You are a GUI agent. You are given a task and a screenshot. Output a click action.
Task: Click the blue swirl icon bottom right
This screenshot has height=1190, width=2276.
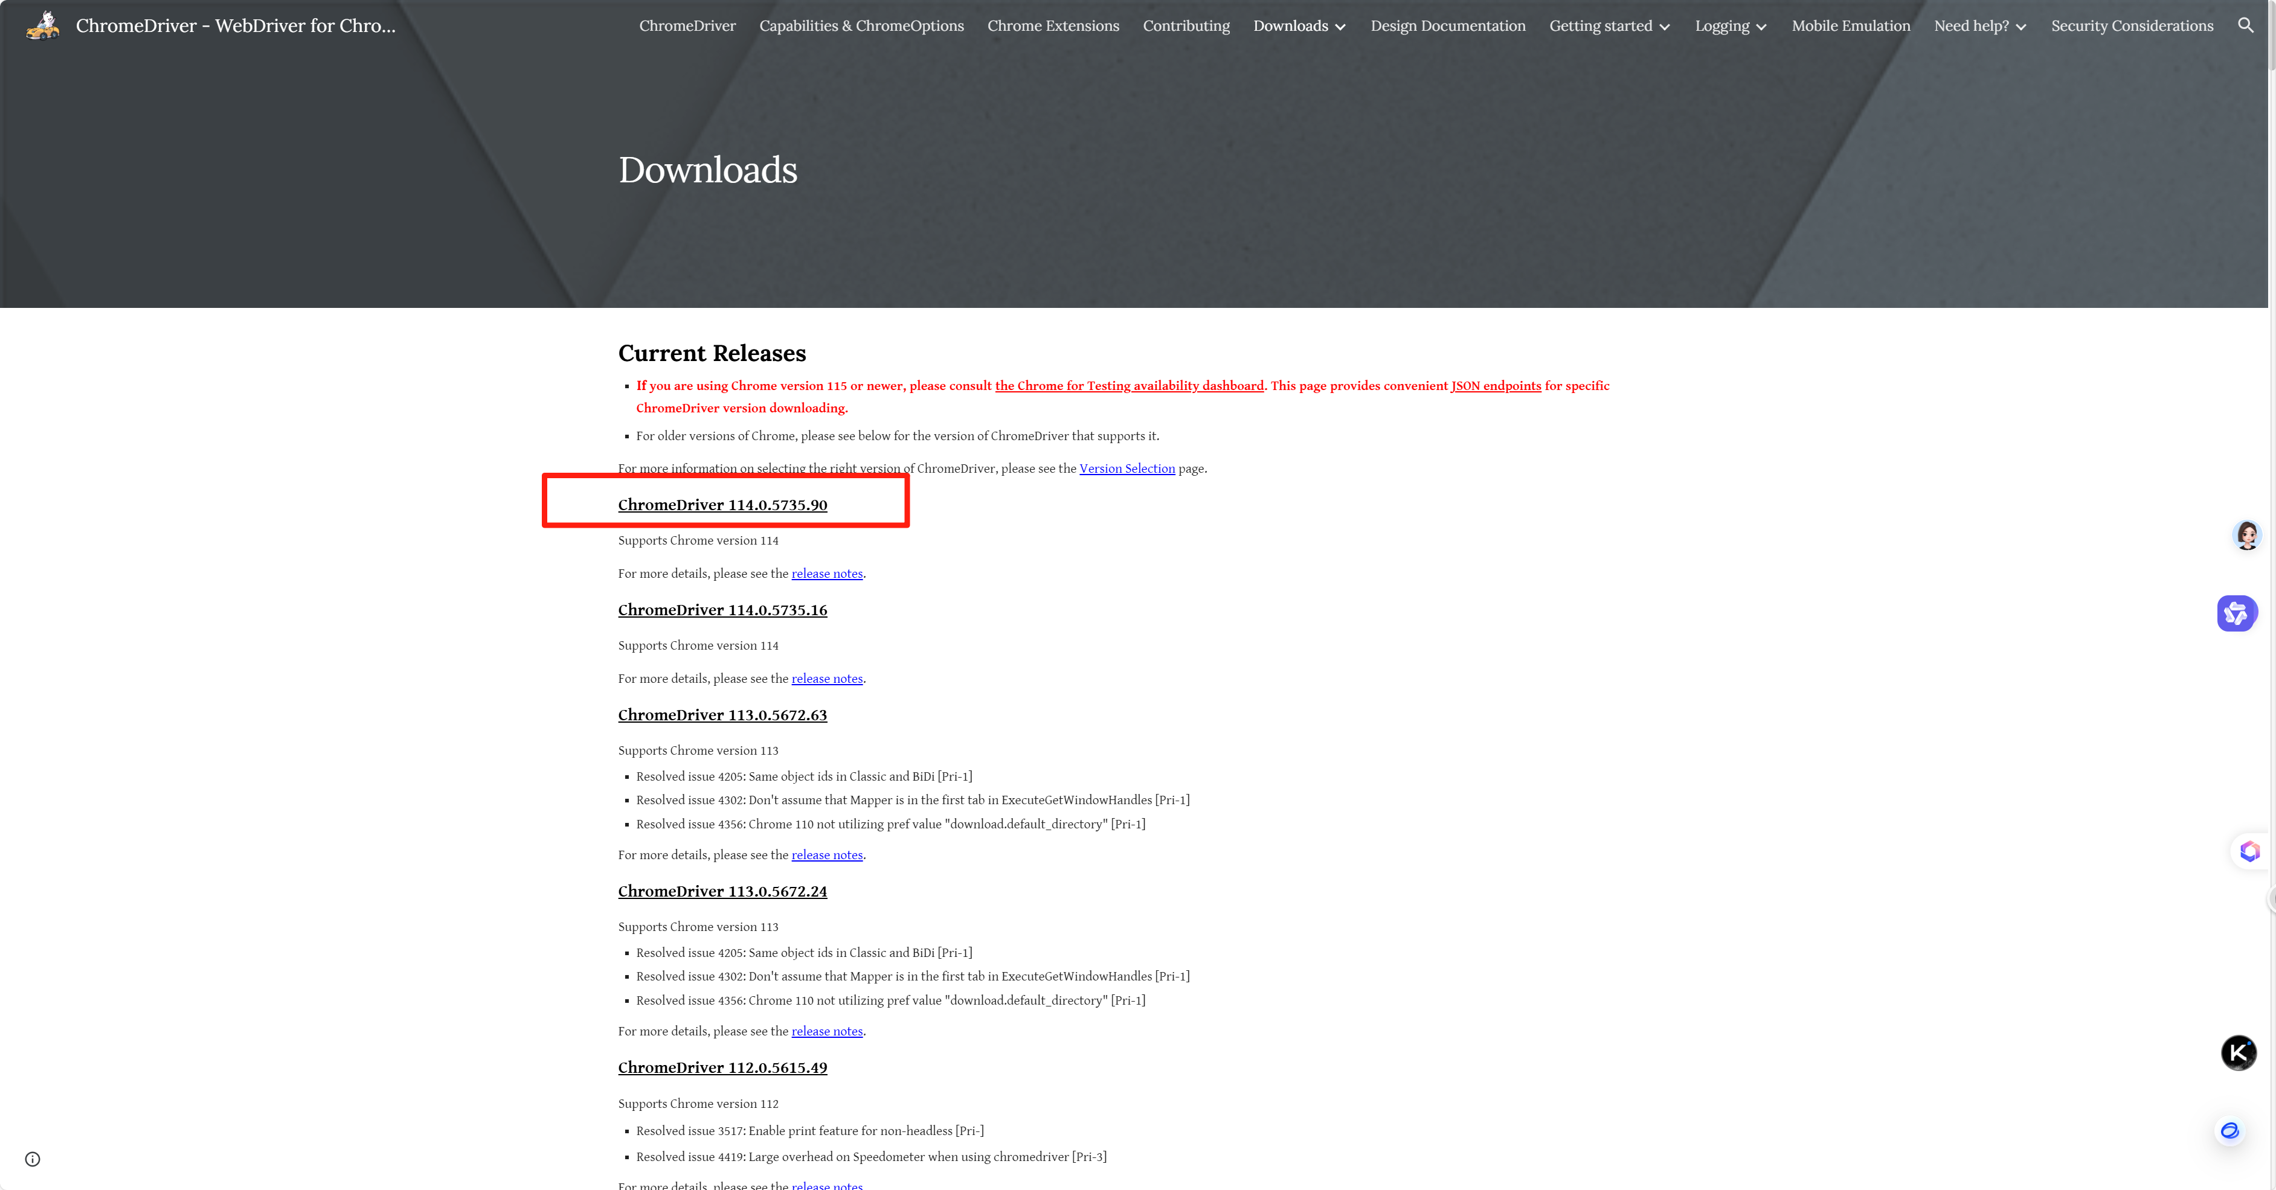coord(2230,1130)
